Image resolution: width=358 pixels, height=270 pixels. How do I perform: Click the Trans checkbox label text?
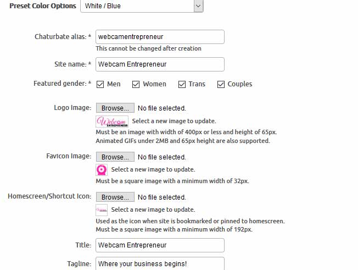197,84
